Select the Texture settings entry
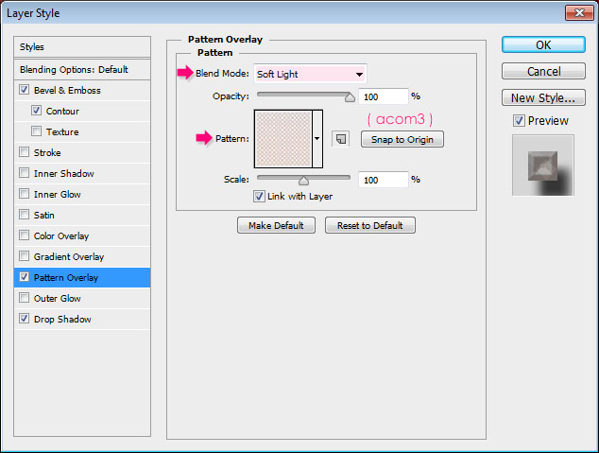This screenshot has height=453, width=599. click(x=62, y=131)
